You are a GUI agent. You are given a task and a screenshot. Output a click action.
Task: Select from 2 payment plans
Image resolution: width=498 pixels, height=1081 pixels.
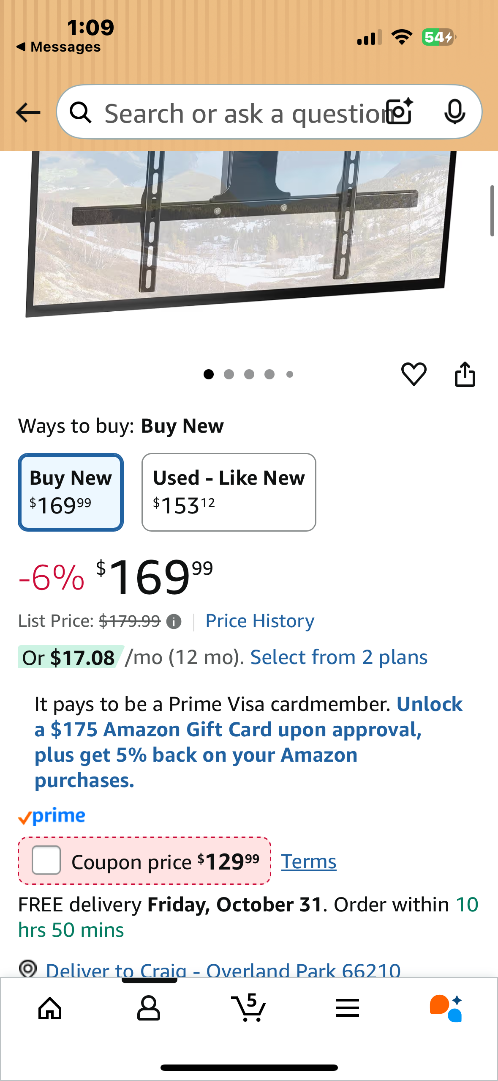click(338, 657)
